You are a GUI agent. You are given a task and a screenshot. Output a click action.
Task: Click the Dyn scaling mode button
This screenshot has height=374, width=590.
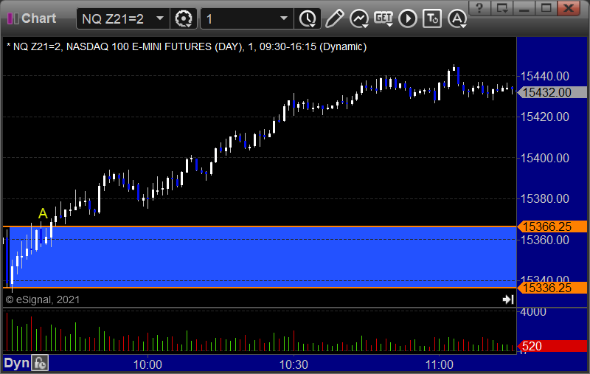(16, 364)
